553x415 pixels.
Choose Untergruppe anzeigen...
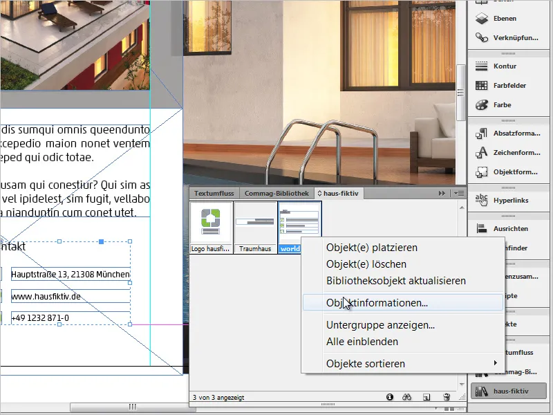(x=403, y=324)
